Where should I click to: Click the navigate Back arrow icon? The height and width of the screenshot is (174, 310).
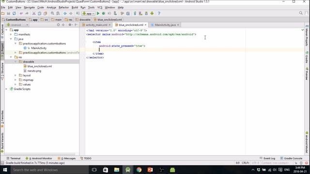coord(65,14)
